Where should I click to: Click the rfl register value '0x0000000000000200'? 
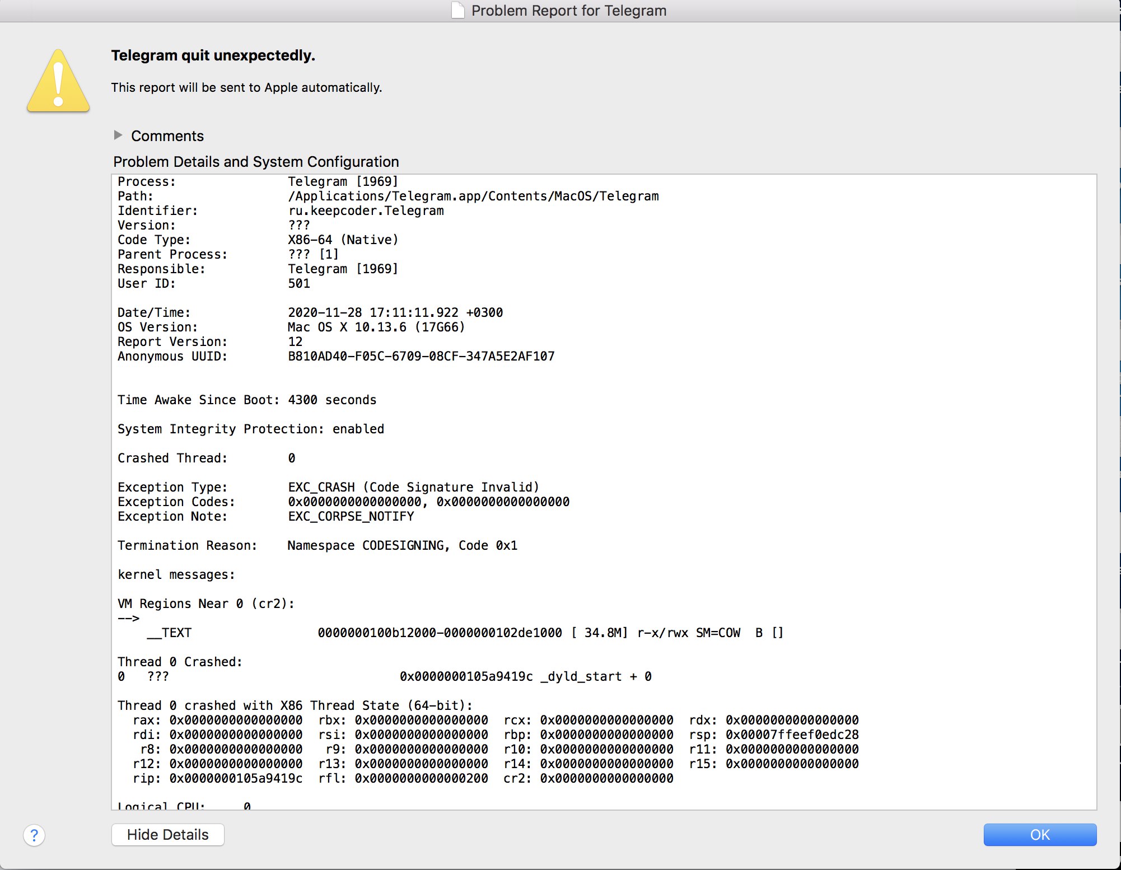click(x=422, y=778)
